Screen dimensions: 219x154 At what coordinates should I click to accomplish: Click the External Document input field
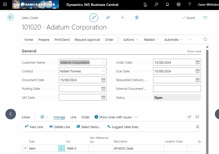[177, 89]
